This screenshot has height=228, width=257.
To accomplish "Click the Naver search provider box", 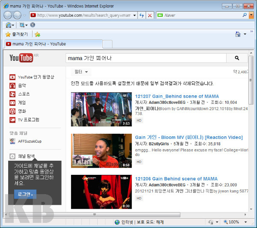I will (199, 15).
